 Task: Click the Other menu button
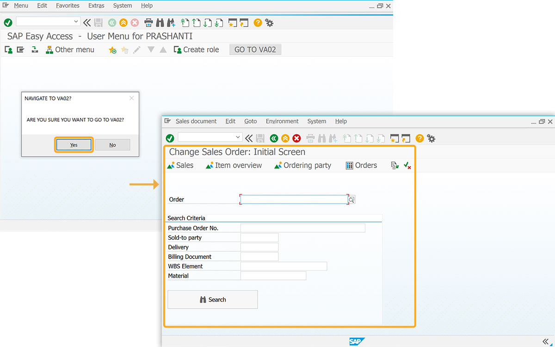pyautogui.click(x=70, y=50)
